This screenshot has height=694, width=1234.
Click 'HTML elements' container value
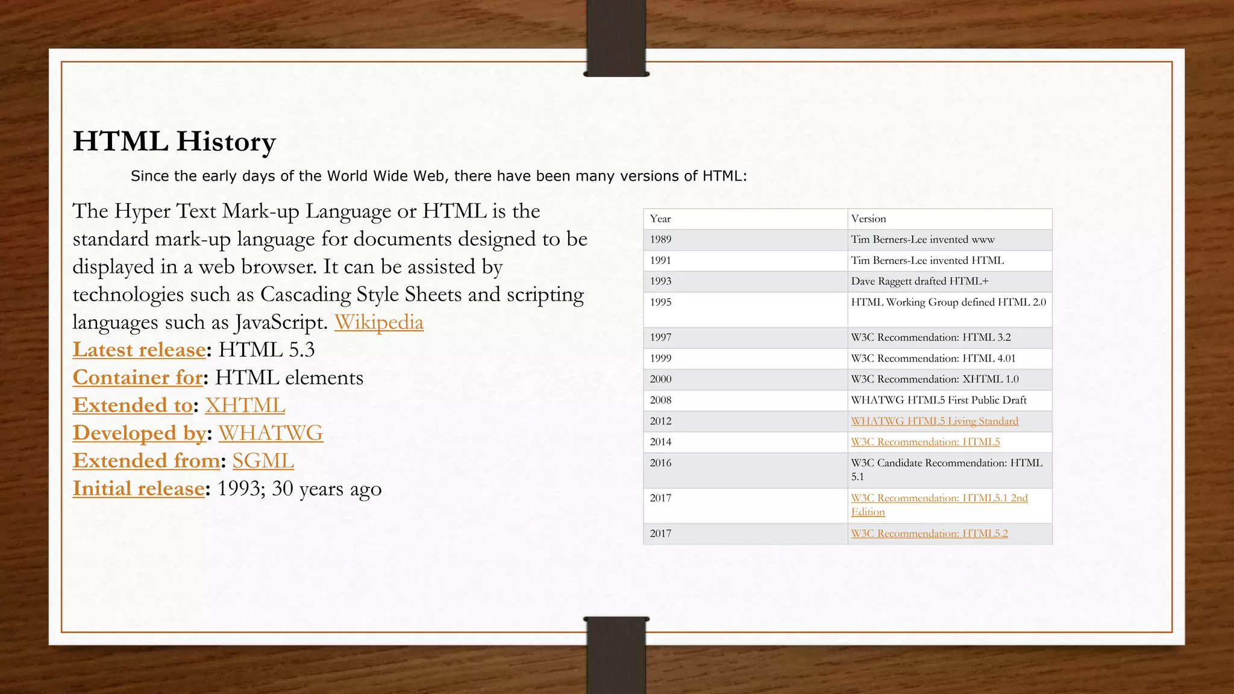click(x=289, y=378)
